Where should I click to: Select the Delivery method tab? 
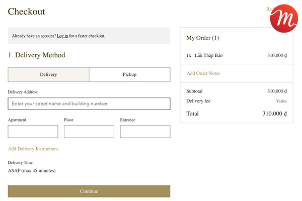click(x=48, y=74)
